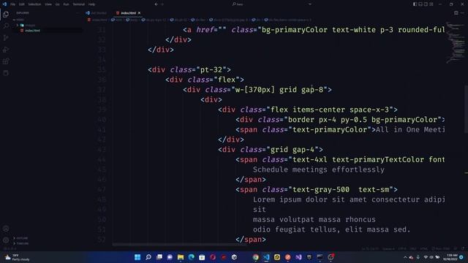Viewport: 468px width, 263px height.
Task: Switch to the Get Started tab
Action: pos(97,13)
